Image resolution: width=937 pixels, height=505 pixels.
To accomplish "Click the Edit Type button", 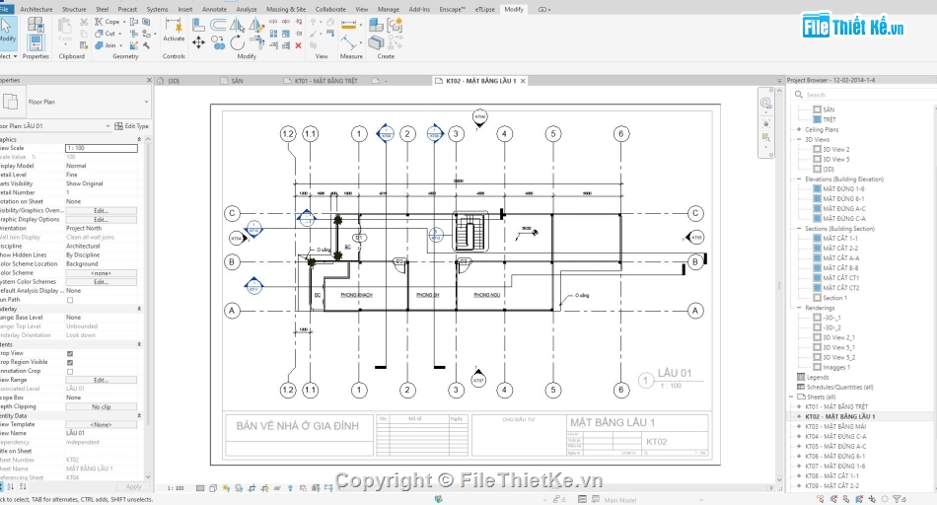I will pos(131,126).
